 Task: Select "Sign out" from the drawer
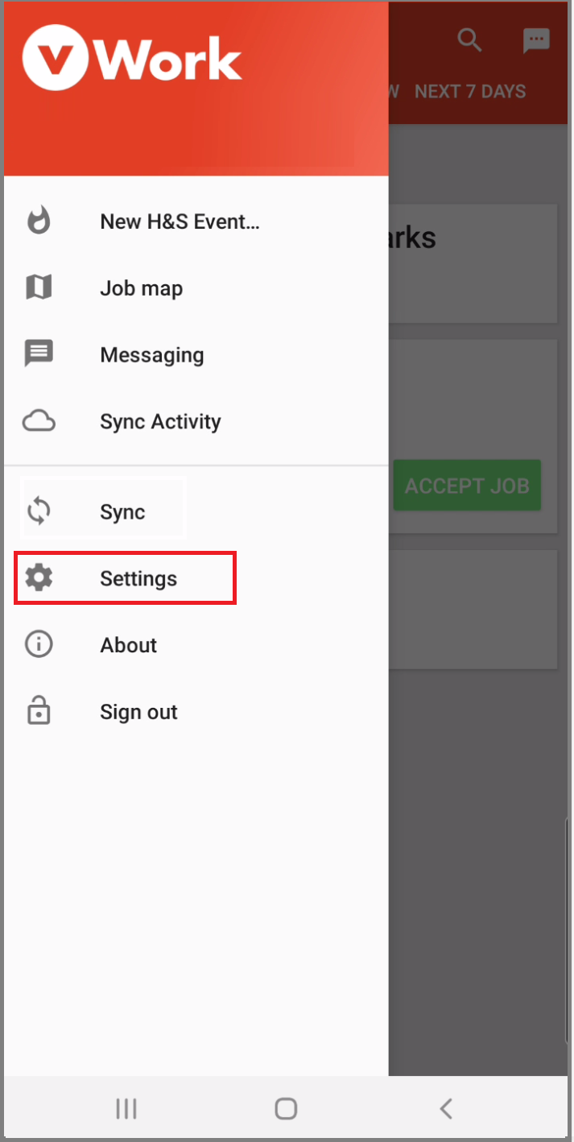(138, 711)
